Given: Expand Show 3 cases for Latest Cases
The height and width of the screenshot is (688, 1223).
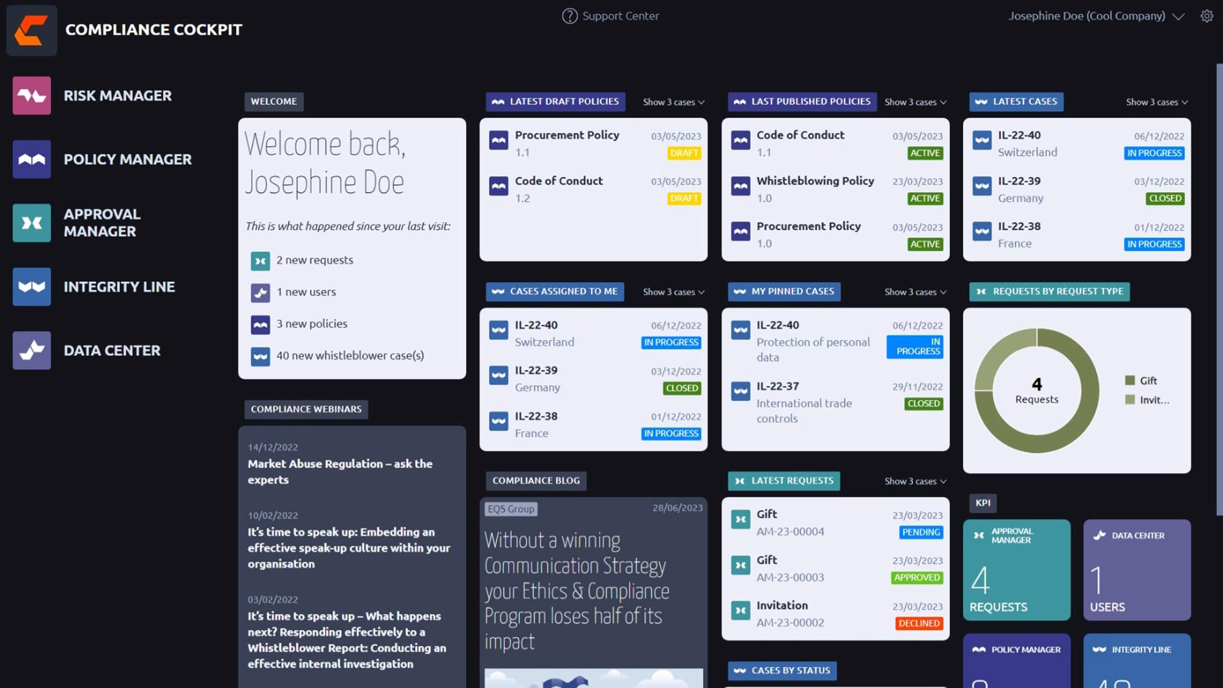Looking at the screenshot, I should pos(1156,102).
